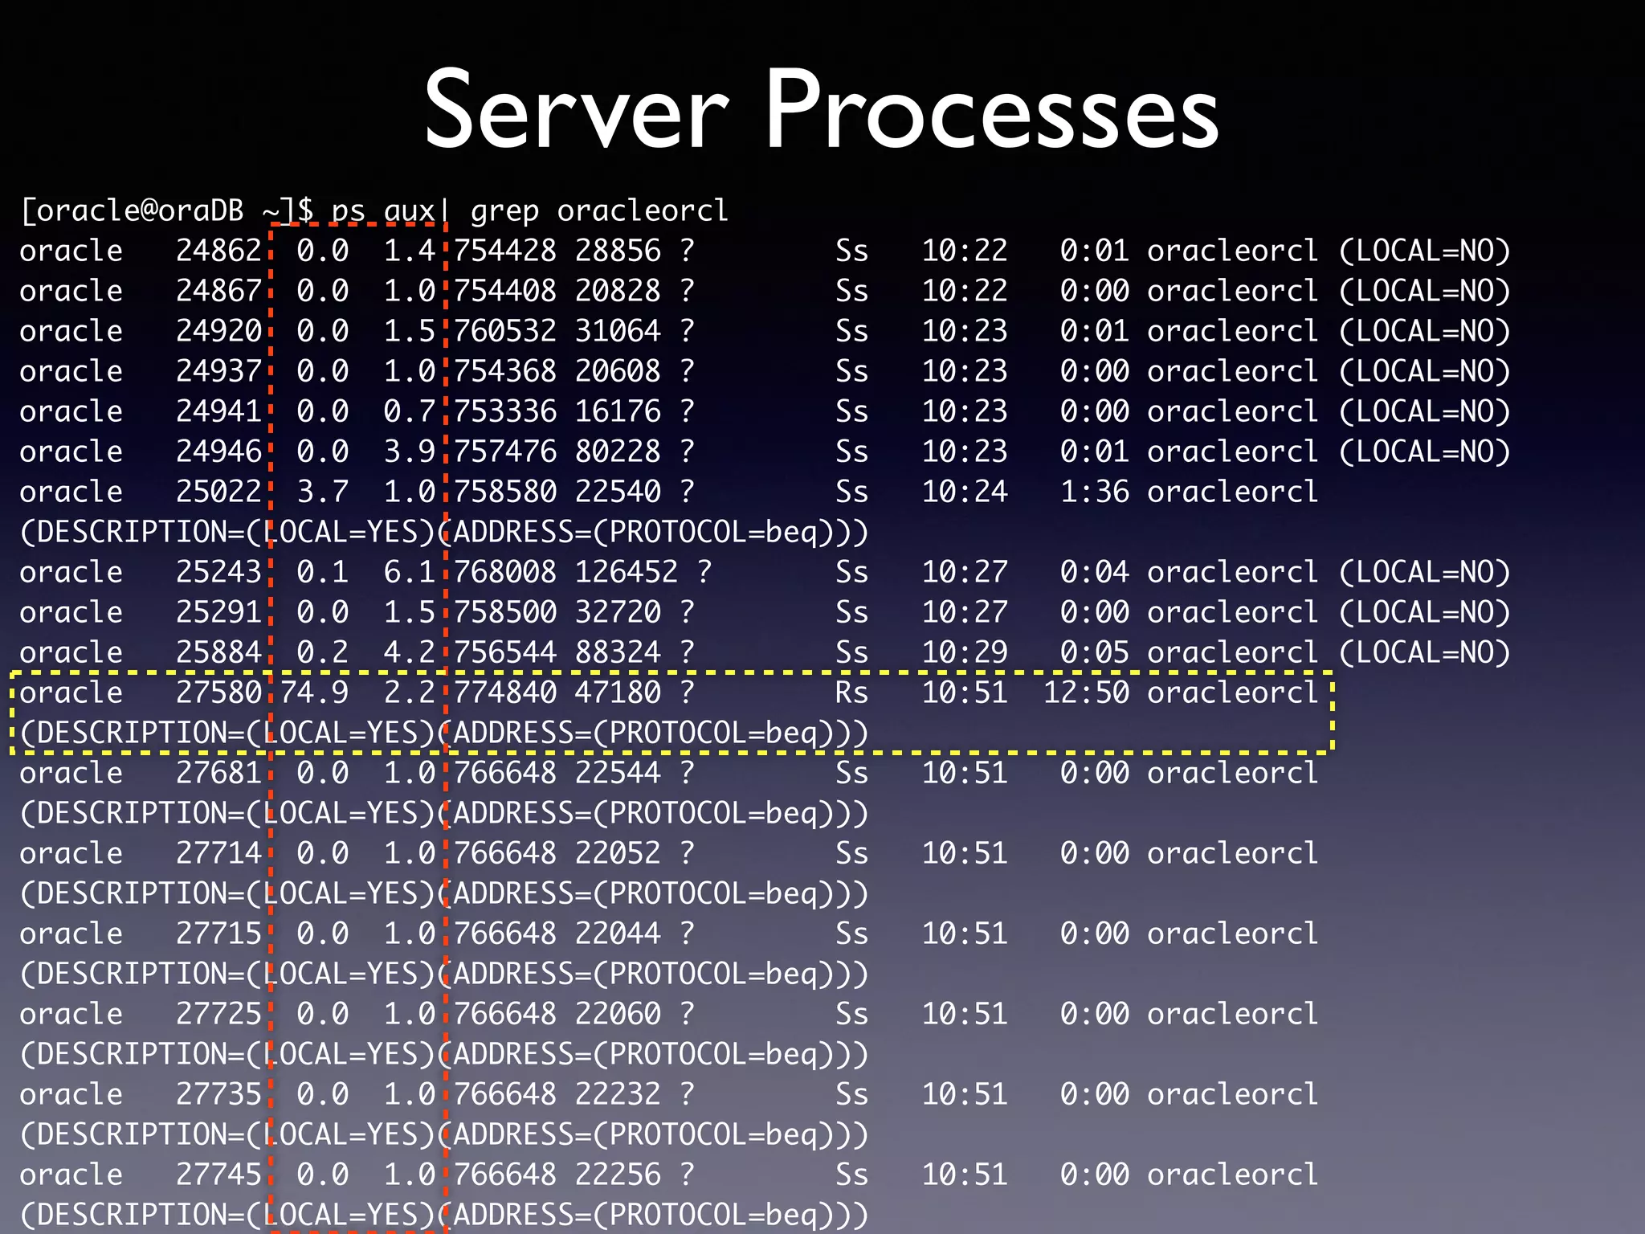Image resolution: width=1645 pixels, height=1234 pixels.
Task: Click PID 27715 in the process list
Action: coord(218,934)
